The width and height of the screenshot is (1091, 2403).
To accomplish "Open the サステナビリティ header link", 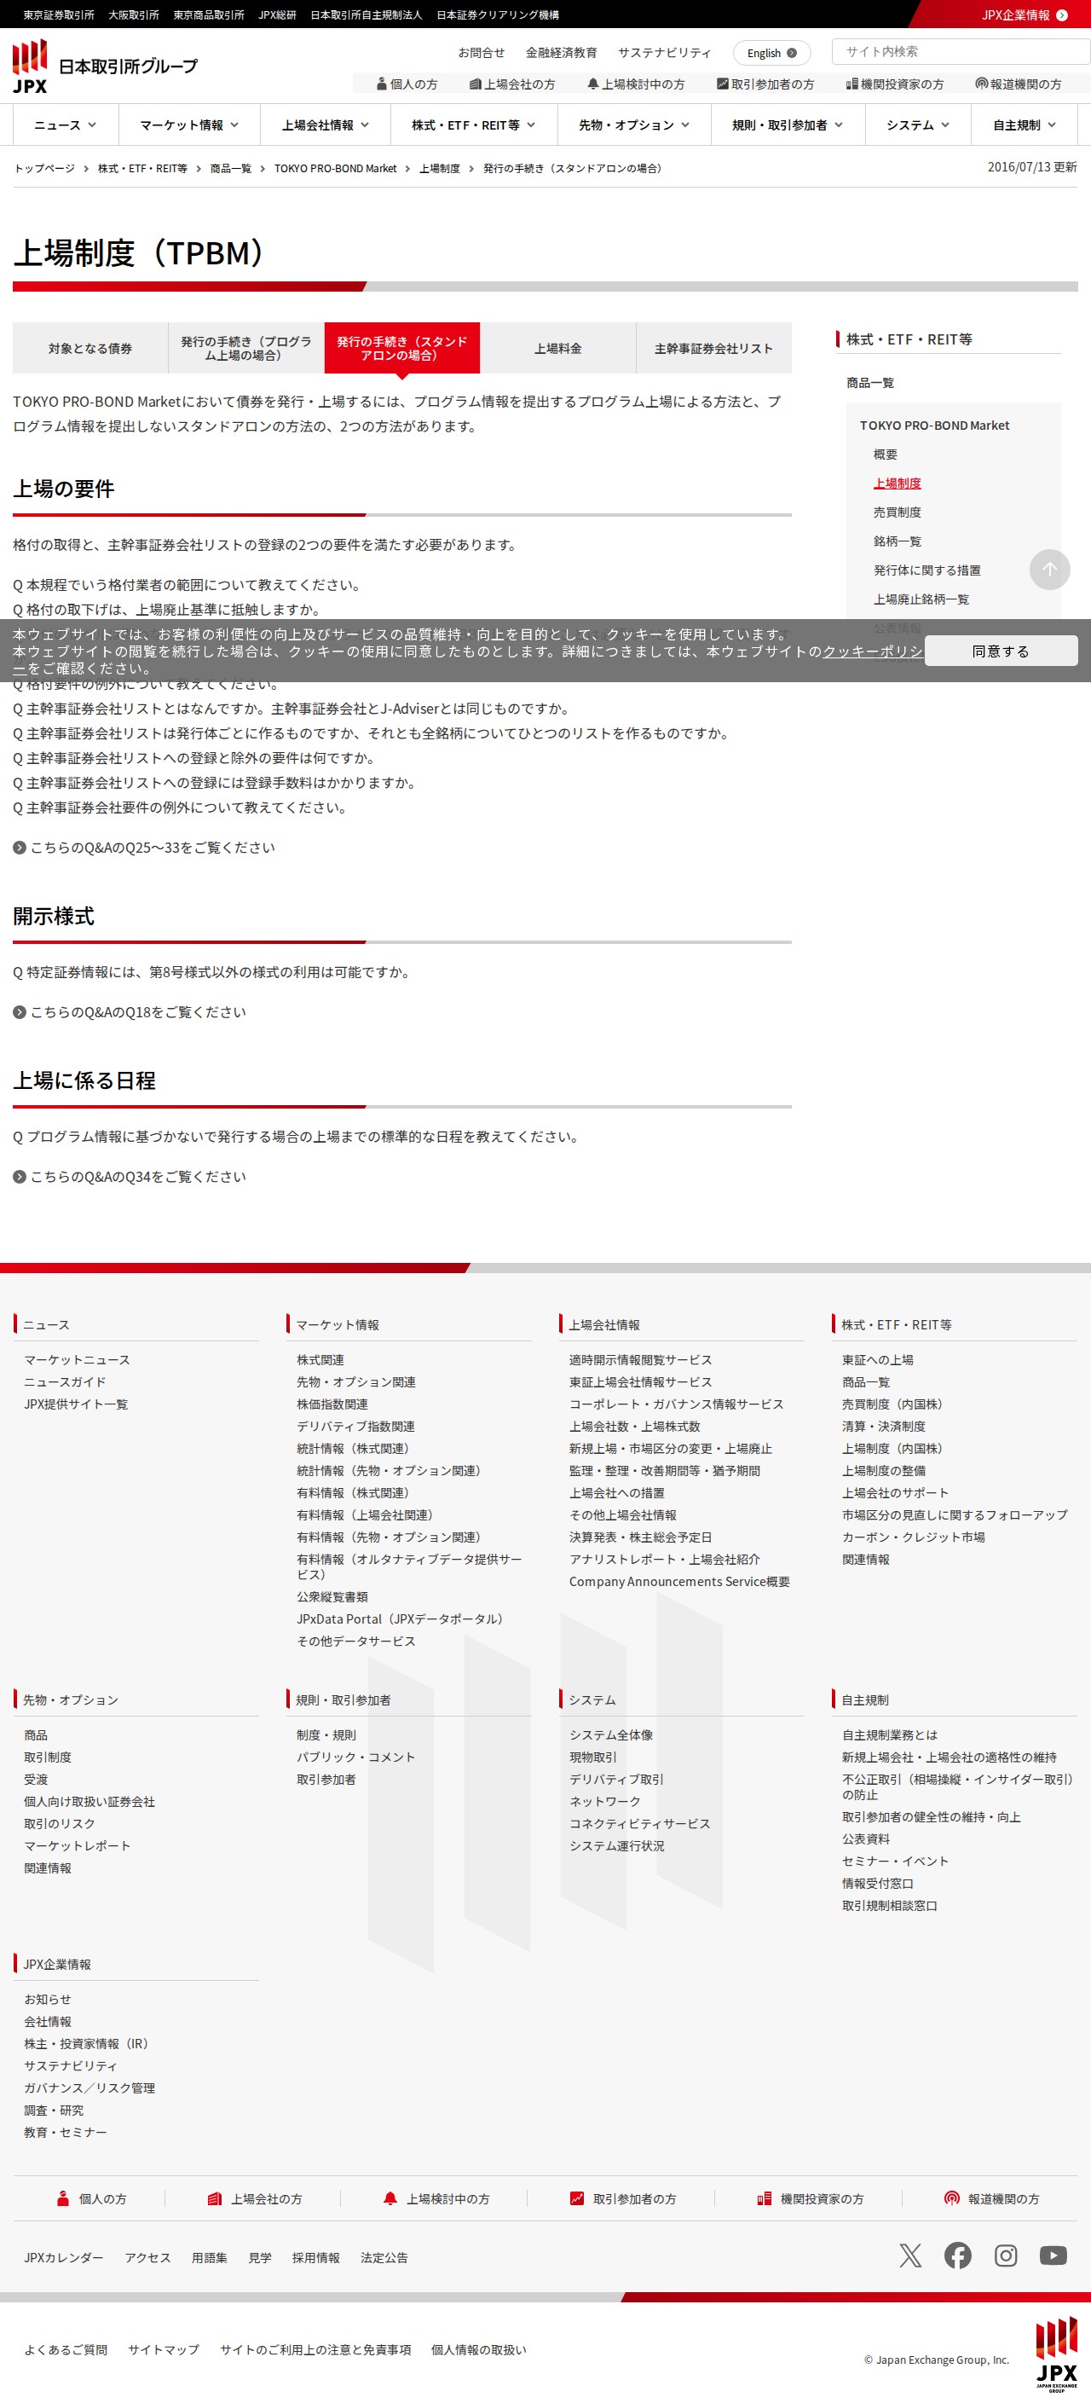I will tap(664, 52).
